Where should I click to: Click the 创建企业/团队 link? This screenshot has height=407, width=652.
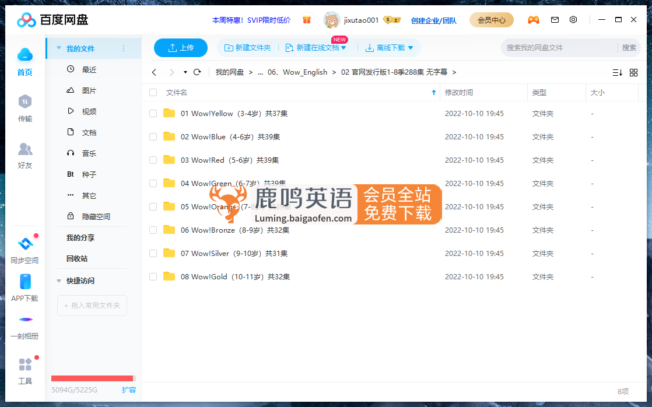click(x=434, y=20)
